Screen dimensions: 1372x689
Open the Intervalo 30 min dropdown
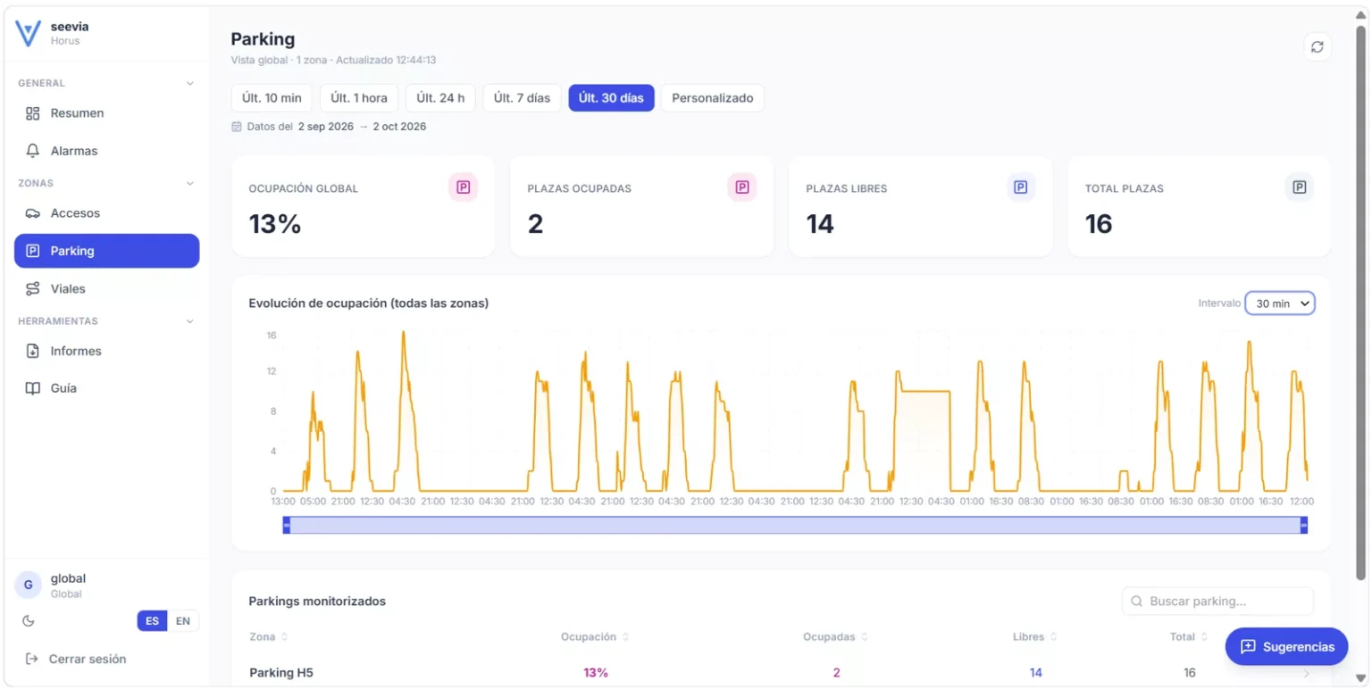[x=1280, y=303]
